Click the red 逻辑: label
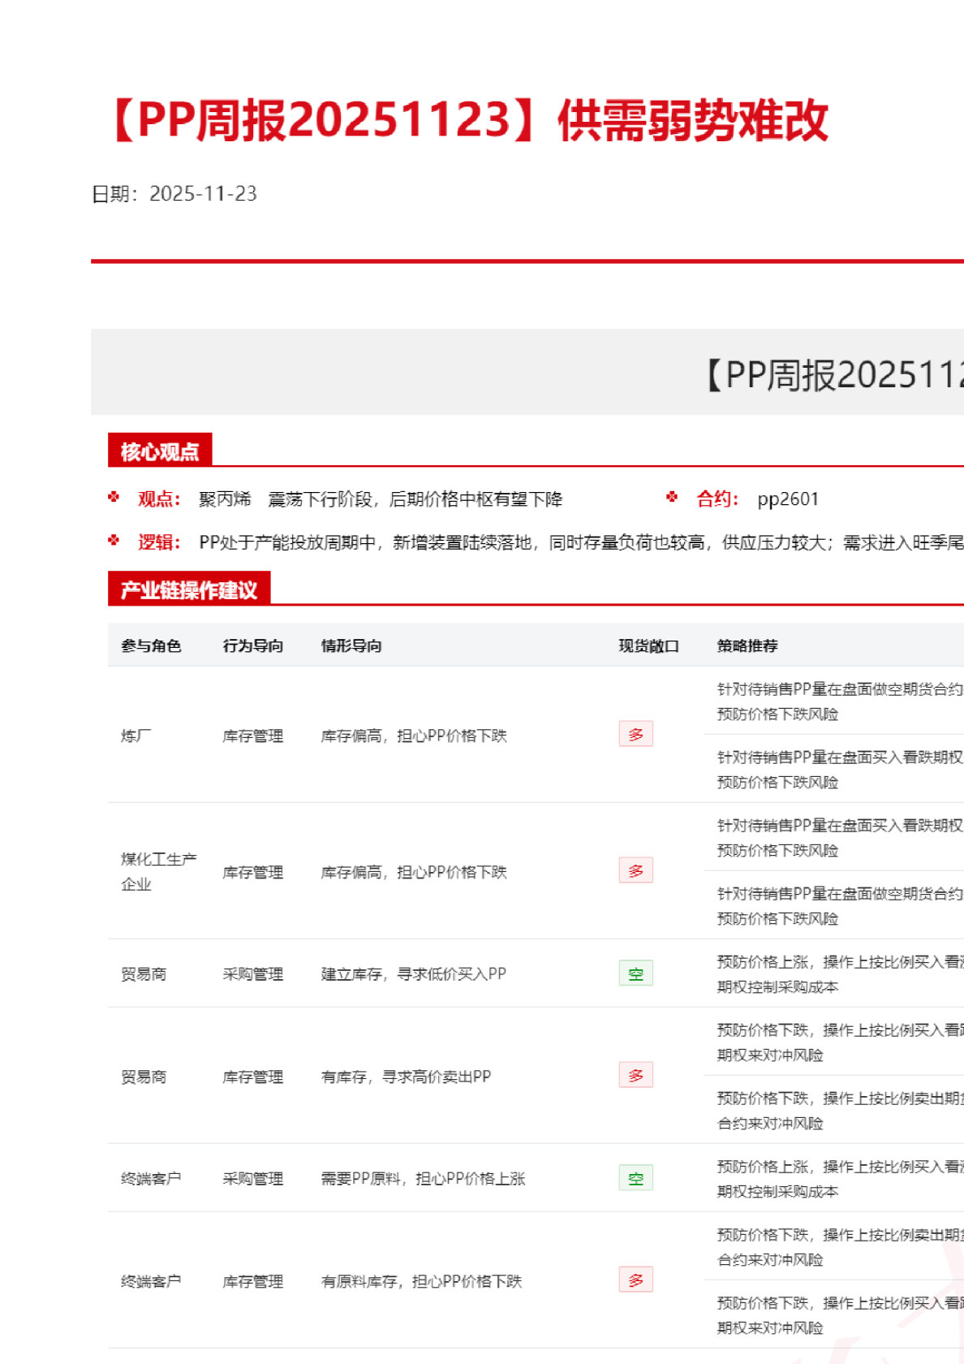Screen dimensions: 964x1364 [159, 542]
